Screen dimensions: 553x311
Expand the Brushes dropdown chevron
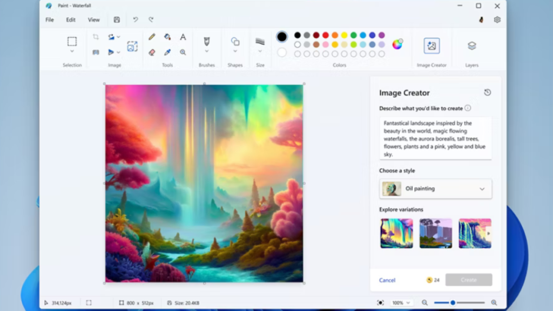point(207,51)
